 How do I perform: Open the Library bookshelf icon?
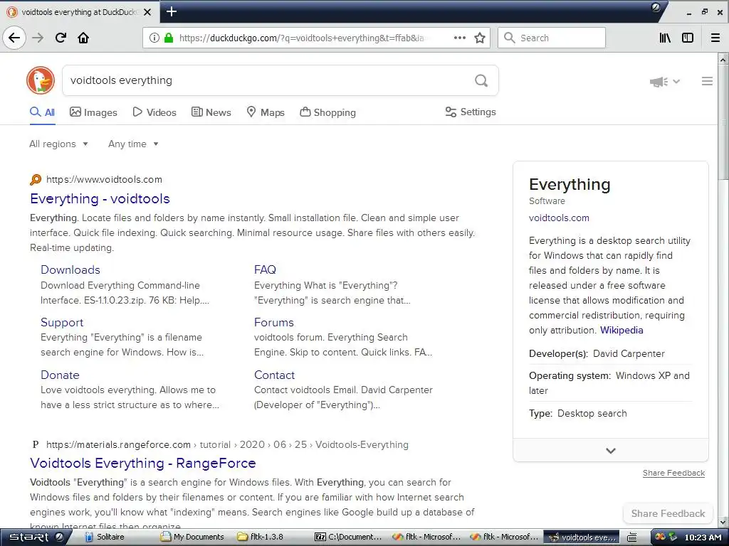[x=665, y=38]
